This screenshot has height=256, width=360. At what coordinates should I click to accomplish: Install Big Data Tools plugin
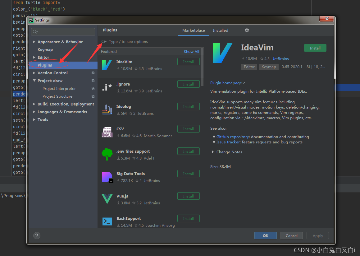188,174
